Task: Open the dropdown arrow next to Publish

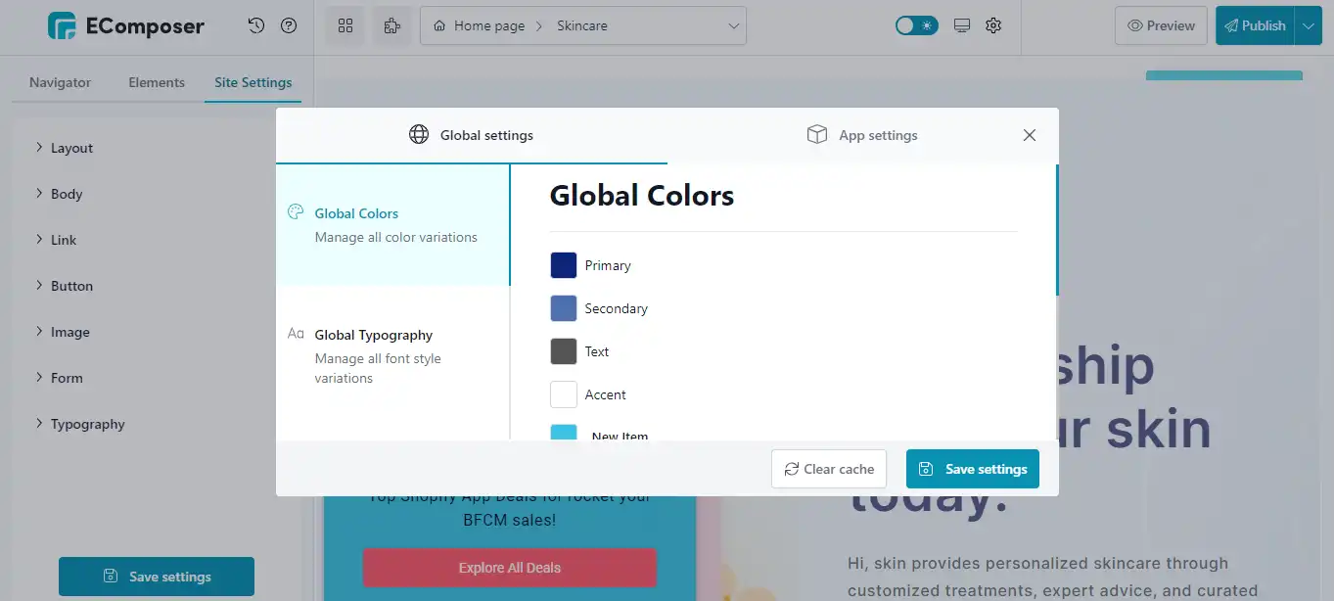Action: coord(1308,26)
